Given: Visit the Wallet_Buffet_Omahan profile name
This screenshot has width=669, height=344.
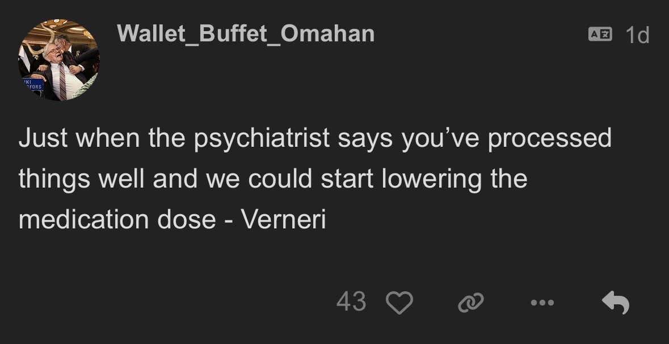Looking at the screenshot, I should click(x=246, y=34).
